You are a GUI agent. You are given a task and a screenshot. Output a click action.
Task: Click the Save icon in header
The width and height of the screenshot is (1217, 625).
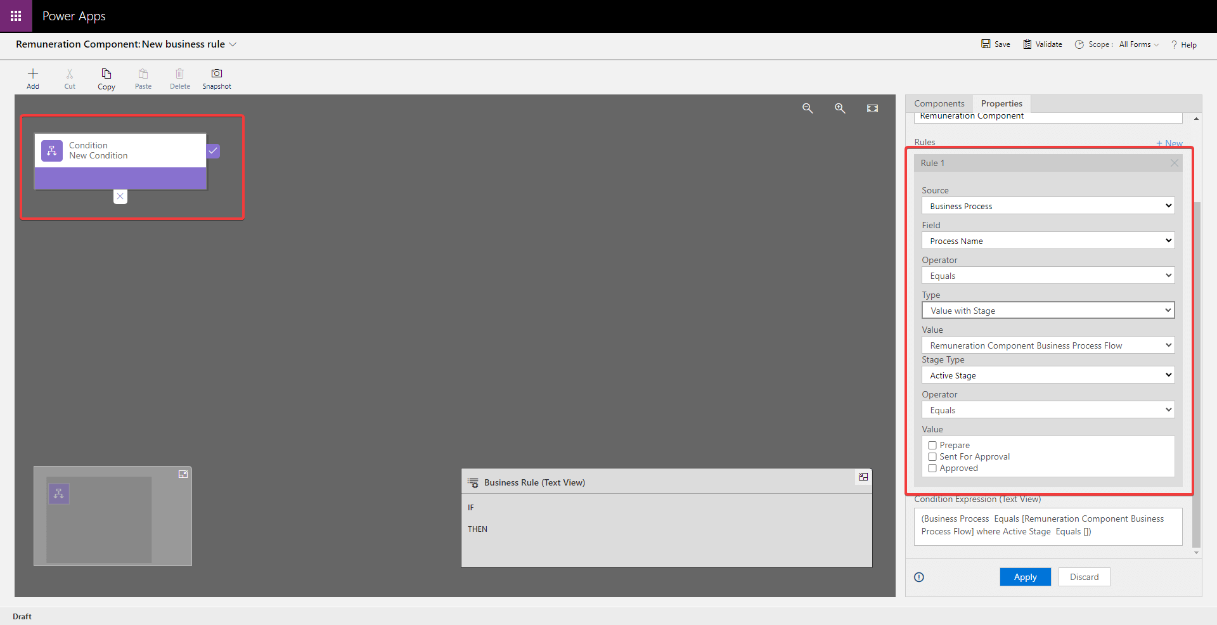986,44
